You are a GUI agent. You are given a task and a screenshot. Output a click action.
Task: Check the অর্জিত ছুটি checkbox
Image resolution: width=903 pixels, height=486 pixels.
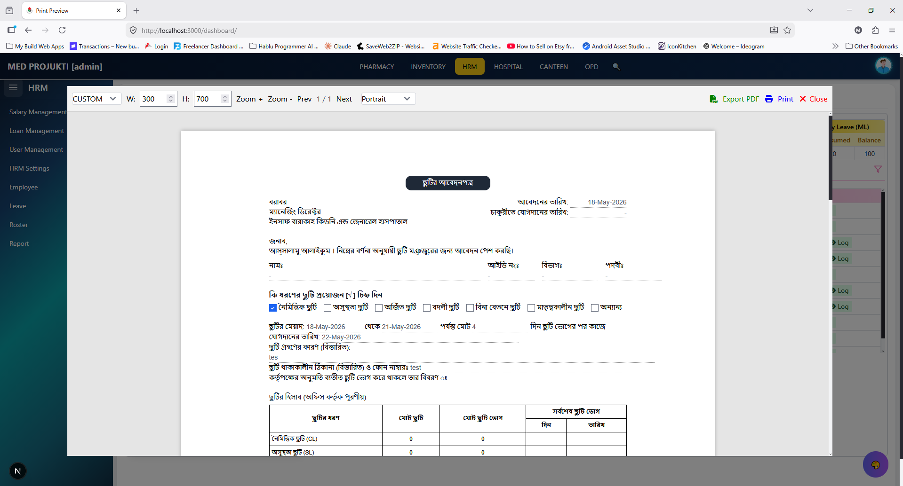point(379,308)
